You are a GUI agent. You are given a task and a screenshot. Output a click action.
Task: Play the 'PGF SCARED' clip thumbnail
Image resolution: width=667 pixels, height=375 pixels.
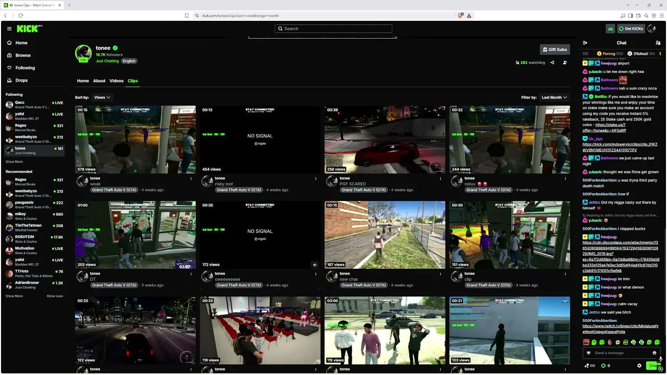(385, 140)
